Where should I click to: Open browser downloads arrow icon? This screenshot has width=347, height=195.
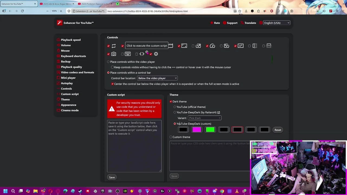[246, 11]
